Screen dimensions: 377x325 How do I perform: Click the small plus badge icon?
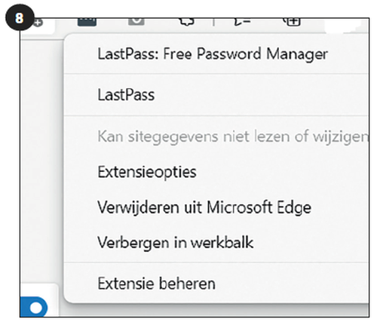pos(38,23)
